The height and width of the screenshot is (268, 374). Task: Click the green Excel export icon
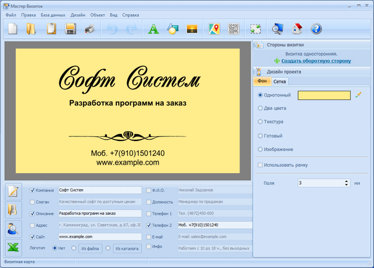13,247
